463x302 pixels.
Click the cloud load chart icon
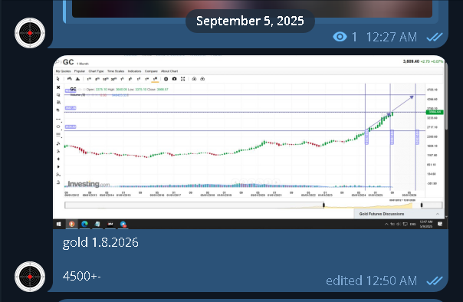[x=202, y=79]
